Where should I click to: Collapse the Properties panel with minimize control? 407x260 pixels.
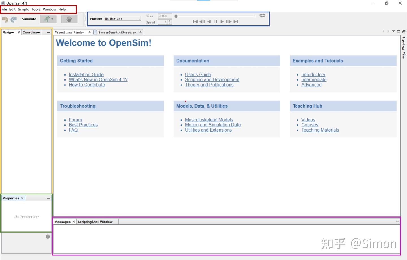coord(48,198)
